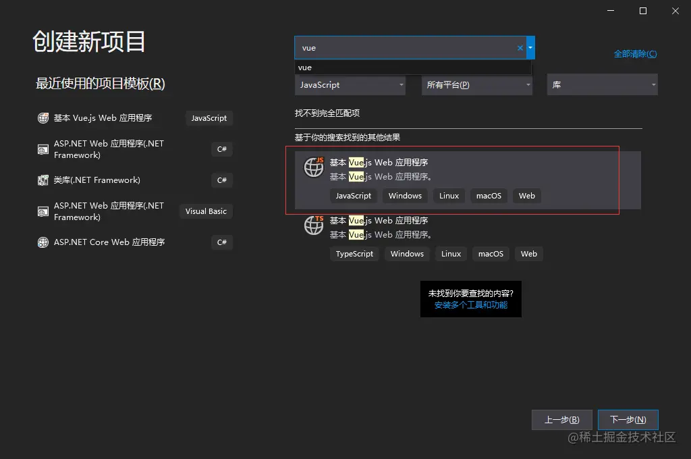Click Web tag in the TypeScript result
Screen dimensions: 691x459
click(529, 254)
